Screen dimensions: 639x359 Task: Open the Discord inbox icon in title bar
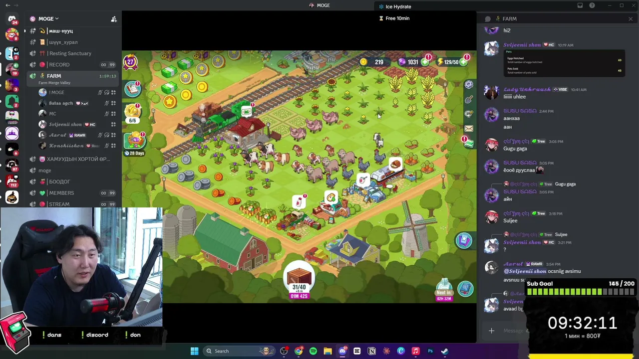(580, 5)
